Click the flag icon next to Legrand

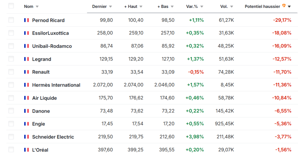tap(26, 59)
